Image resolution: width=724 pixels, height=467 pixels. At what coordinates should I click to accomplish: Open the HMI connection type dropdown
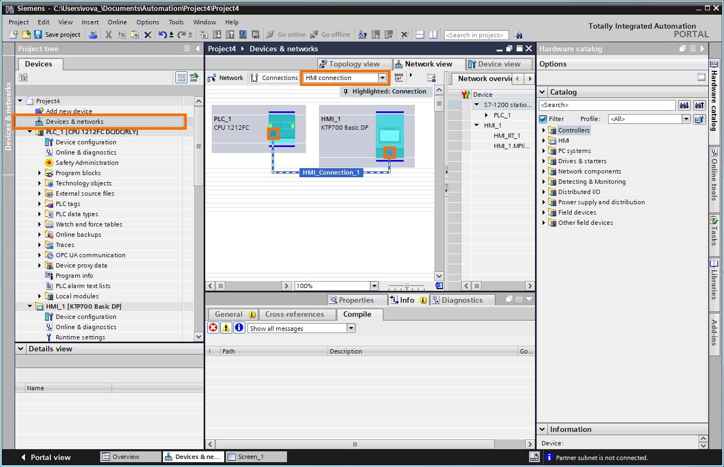click(383, 78)
